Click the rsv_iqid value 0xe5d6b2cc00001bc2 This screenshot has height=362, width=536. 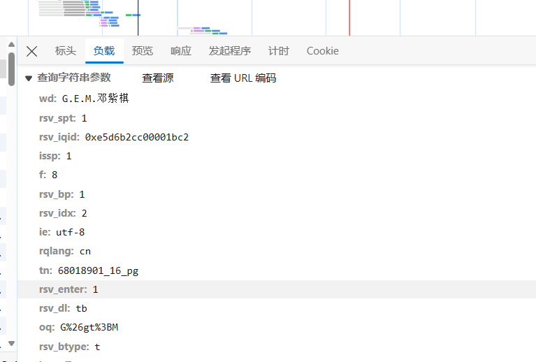[x=137, y=137]
